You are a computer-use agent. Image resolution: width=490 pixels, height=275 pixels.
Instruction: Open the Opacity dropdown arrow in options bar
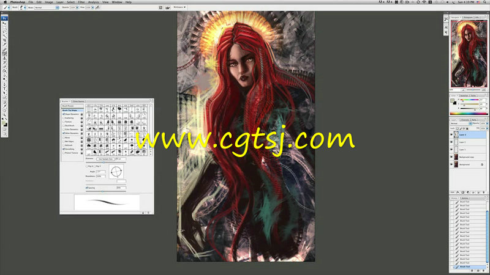pyautogui.click(x=77, y=7)
